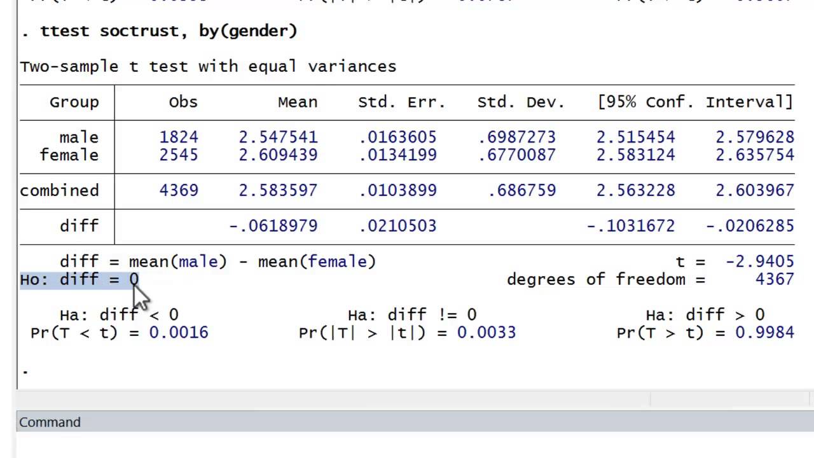
Task: Click the male standard error .0163605
Action: tap(398, 137)
